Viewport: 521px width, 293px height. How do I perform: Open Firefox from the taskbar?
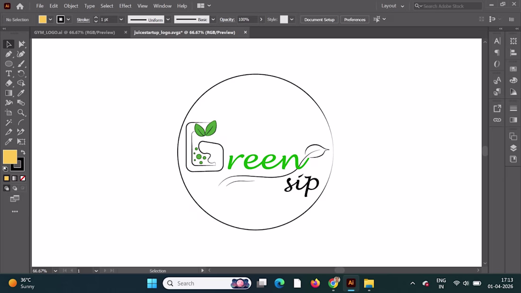[315, 284]
